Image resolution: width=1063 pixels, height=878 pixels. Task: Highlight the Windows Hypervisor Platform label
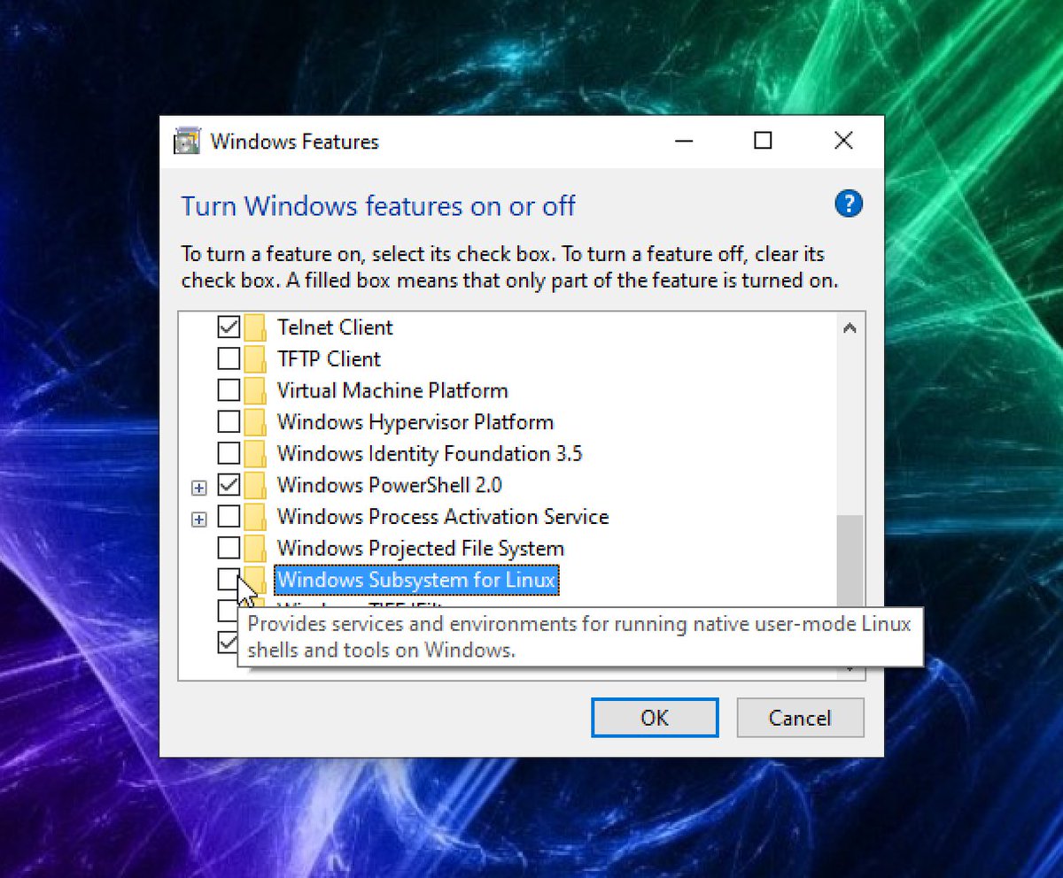(x=415, y=423)
